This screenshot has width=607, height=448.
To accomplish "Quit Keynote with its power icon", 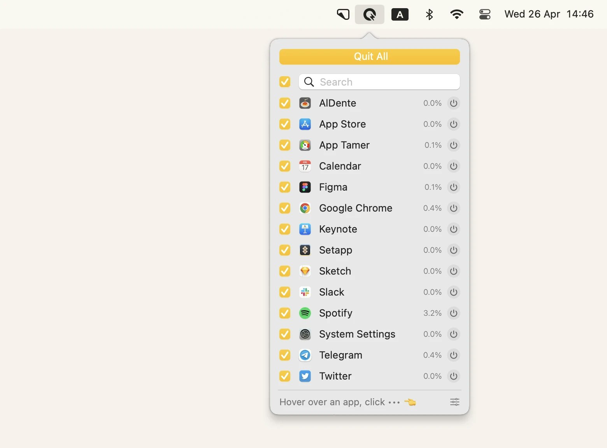I will click(453, 229).
